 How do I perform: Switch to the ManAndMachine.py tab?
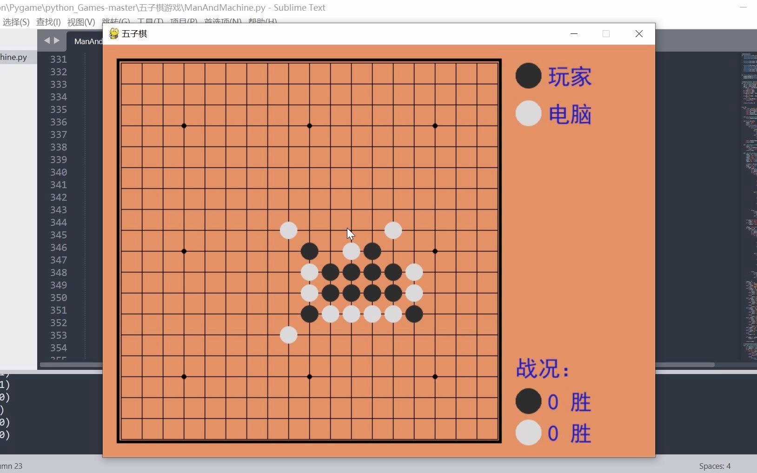pos(85,41)
